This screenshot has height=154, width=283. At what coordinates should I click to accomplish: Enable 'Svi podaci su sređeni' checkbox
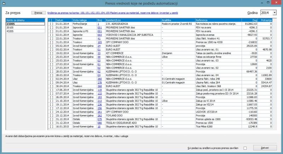(x=245, y=148)
